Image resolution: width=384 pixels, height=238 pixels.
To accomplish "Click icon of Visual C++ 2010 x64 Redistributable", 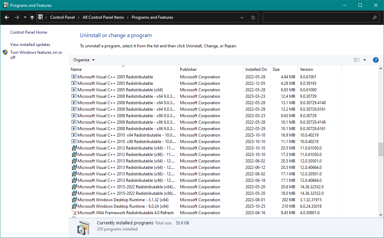I will 74,135.
